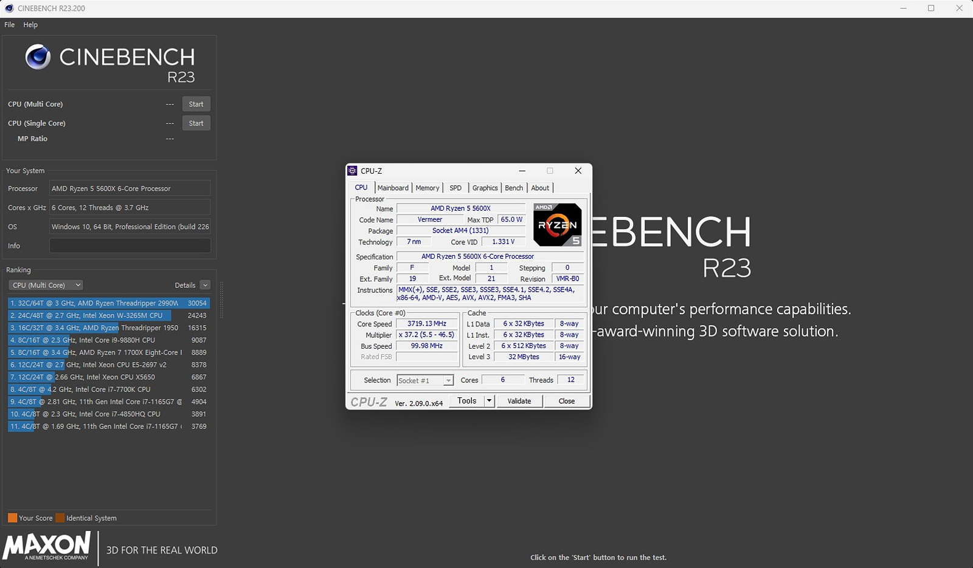Click the Info input field
The width and height of the screenshot is (973, 568).
[x=130, y=245]
